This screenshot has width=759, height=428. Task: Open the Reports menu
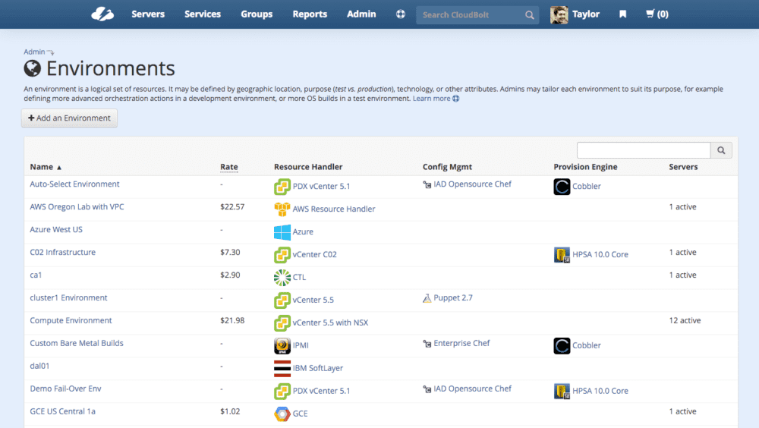pos(310,14)
